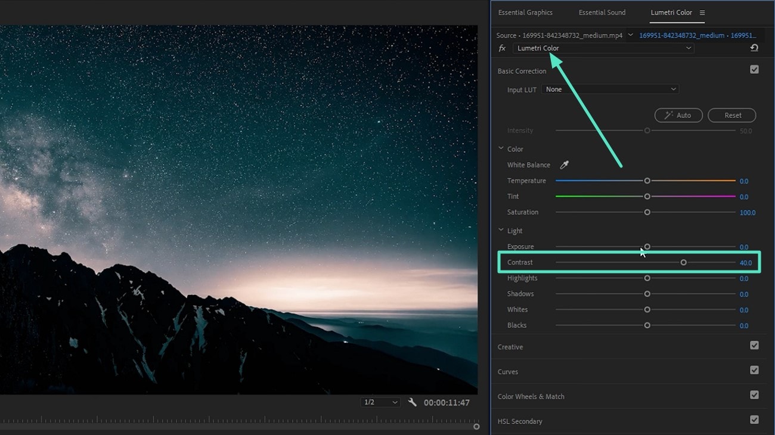
Task: Disable the Basic Correction checkbox
Action: 755,69
